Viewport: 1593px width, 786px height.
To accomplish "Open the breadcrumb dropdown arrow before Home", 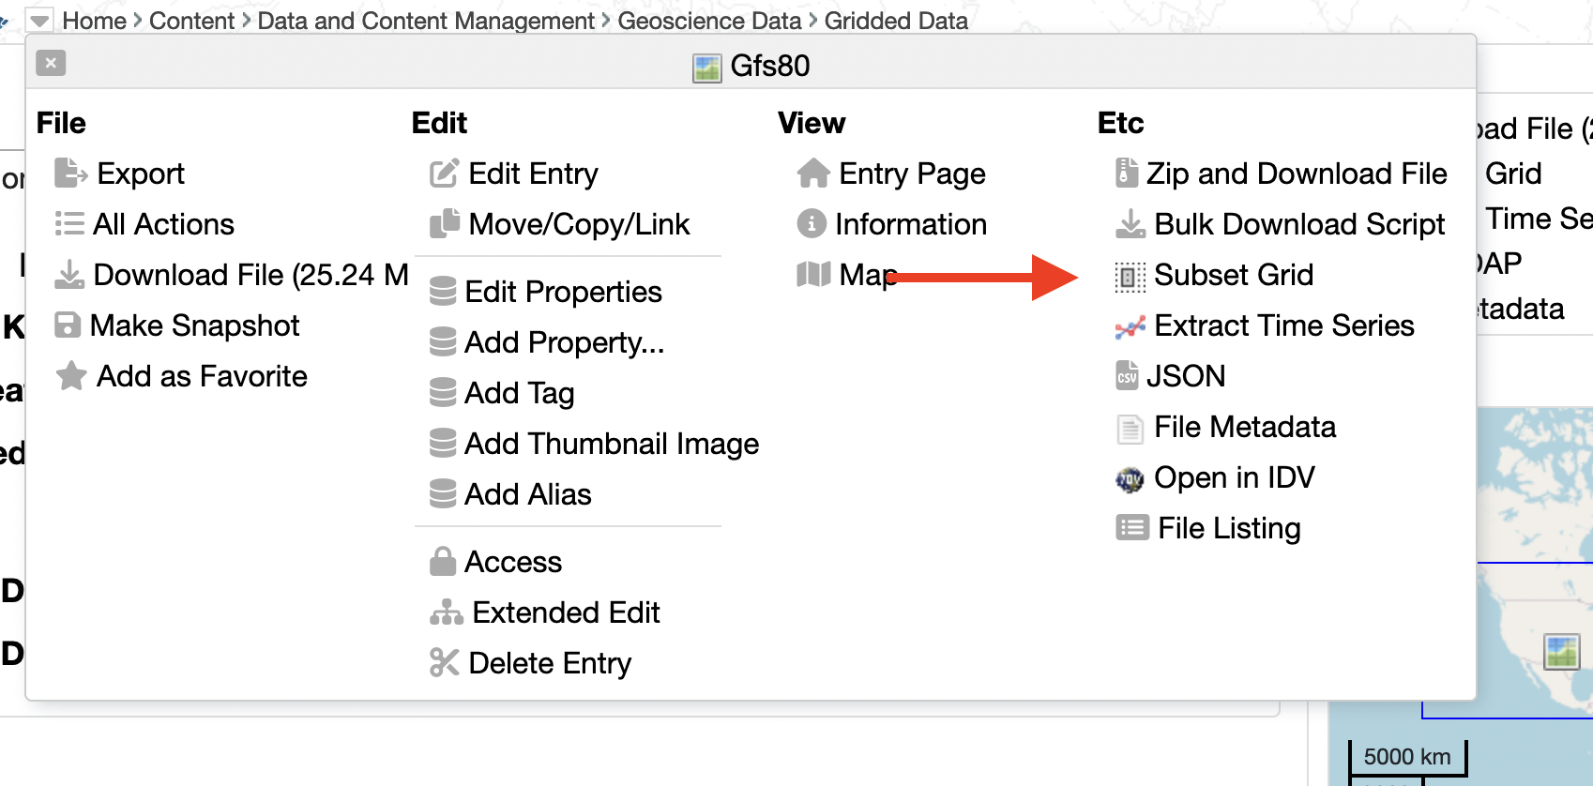I will [x=39, y=21].
